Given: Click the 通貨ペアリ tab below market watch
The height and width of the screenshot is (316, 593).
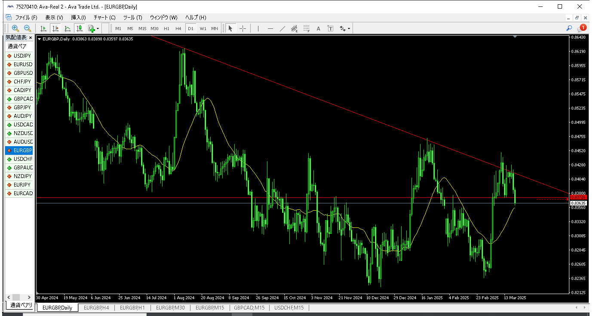Looking at the screenshot, I should pos(19,305).
